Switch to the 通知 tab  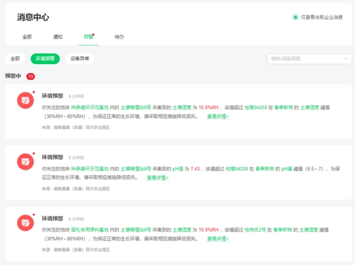[x=58, y=37]
